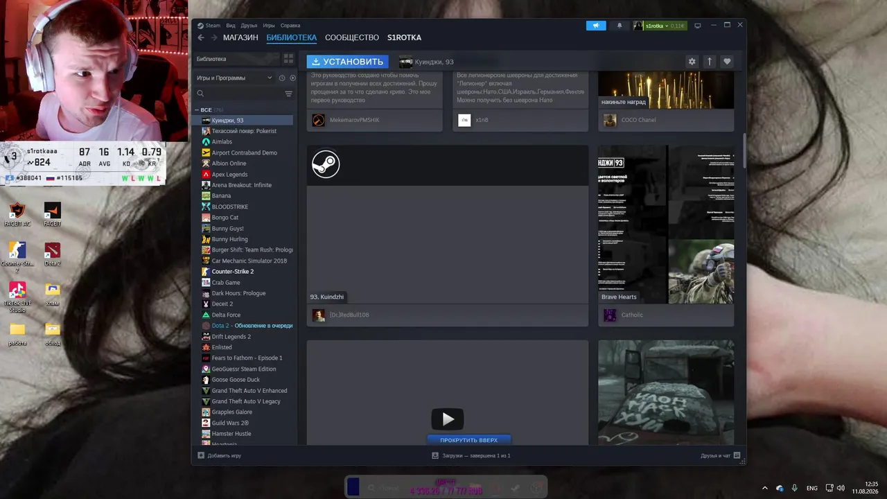Open COCO Chanel author link
The height and width of the screenshot is (499, 887).
point(638,120)
